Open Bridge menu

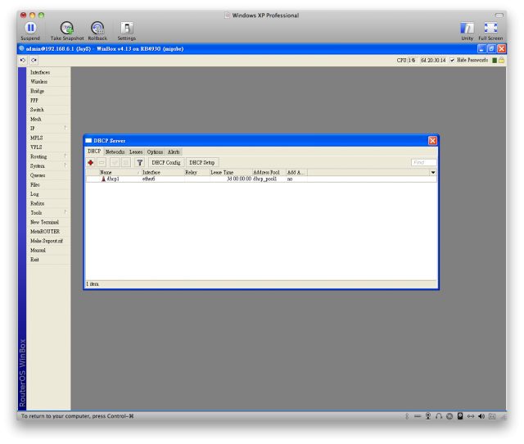click(48, 91)
